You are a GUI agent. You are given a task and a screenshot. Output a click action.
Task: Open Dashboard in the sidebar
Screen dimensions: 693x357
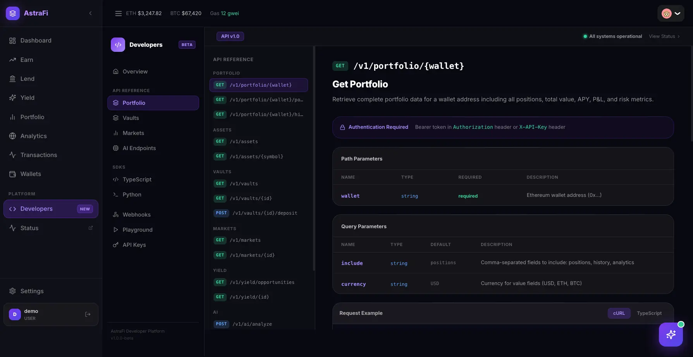[51, 41]
